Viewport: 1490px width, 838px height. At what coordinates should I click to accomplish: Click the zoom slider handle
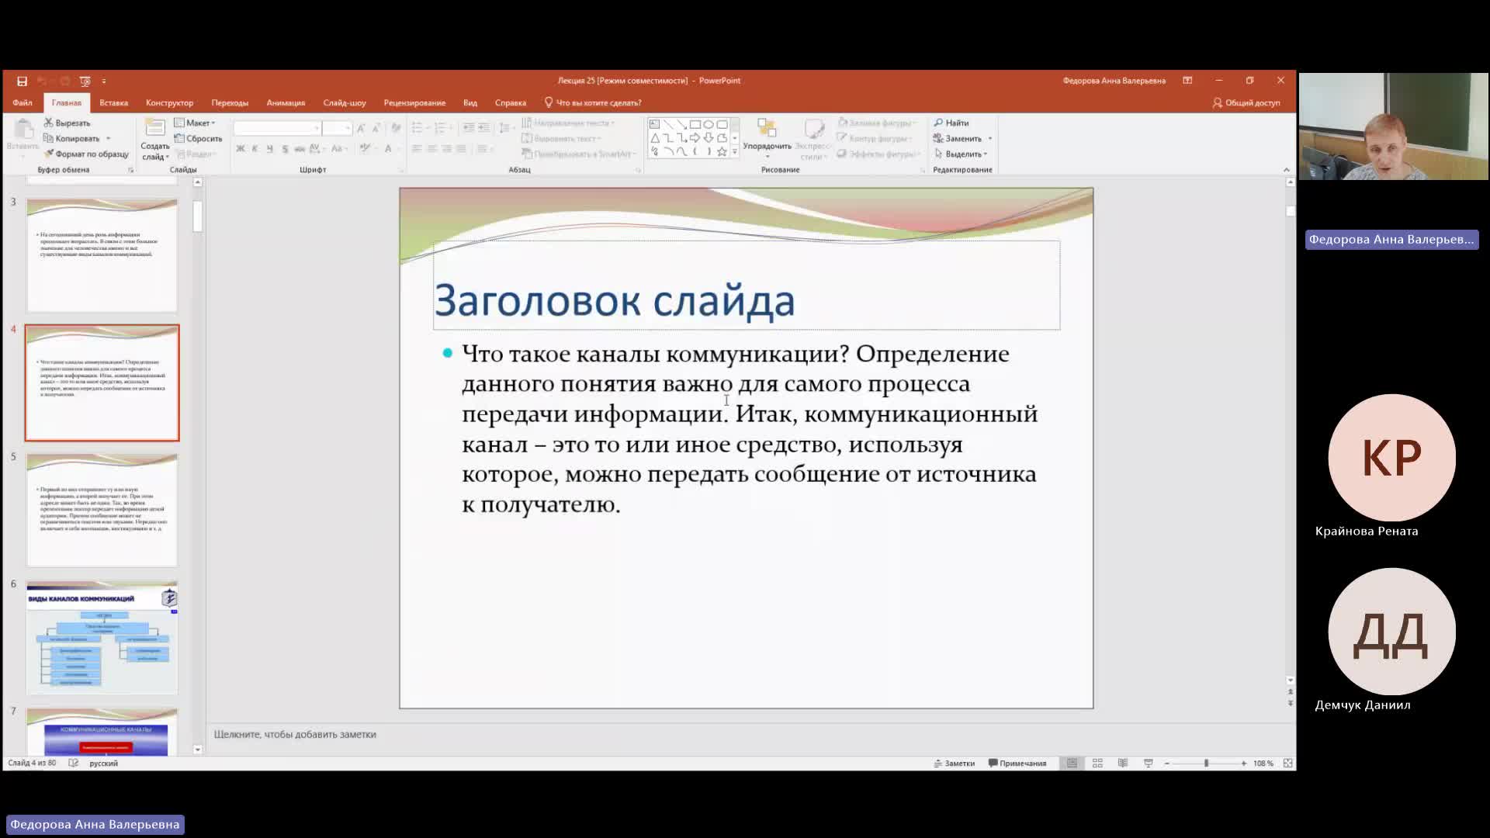click(1206, 764)
